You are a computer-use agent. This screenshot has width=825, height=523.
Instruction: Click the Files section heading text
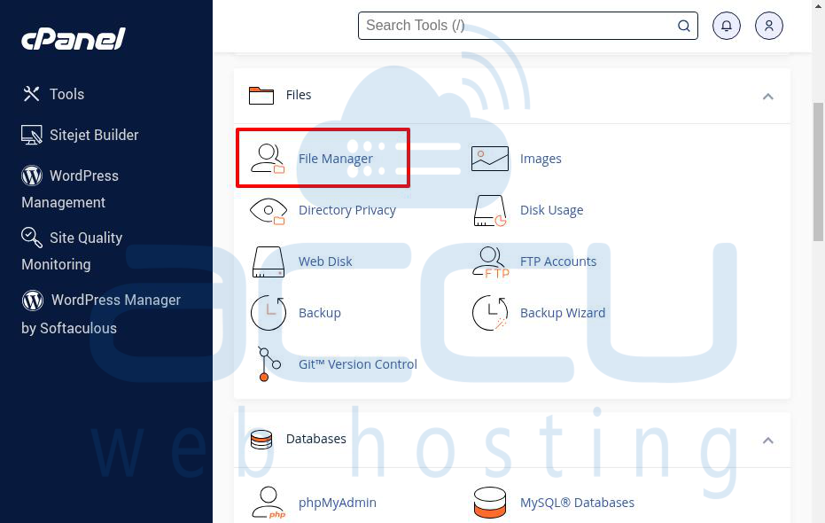click(x=299, y=95)
